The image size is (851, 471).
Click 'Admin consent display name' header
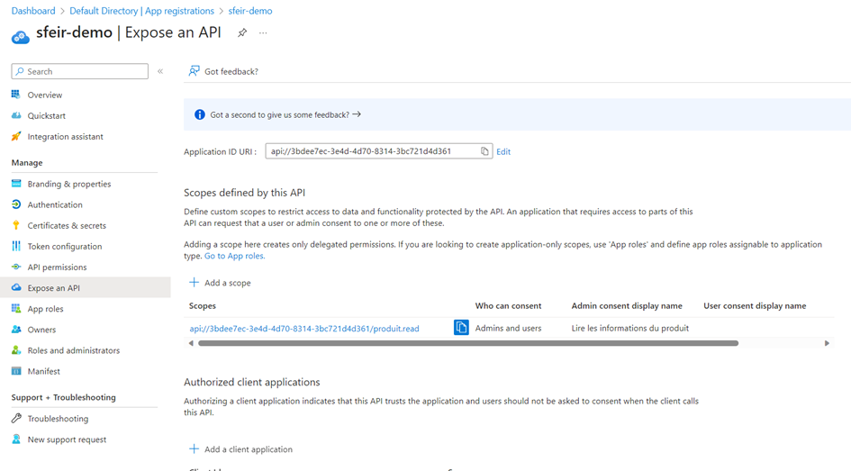point(627,305)
